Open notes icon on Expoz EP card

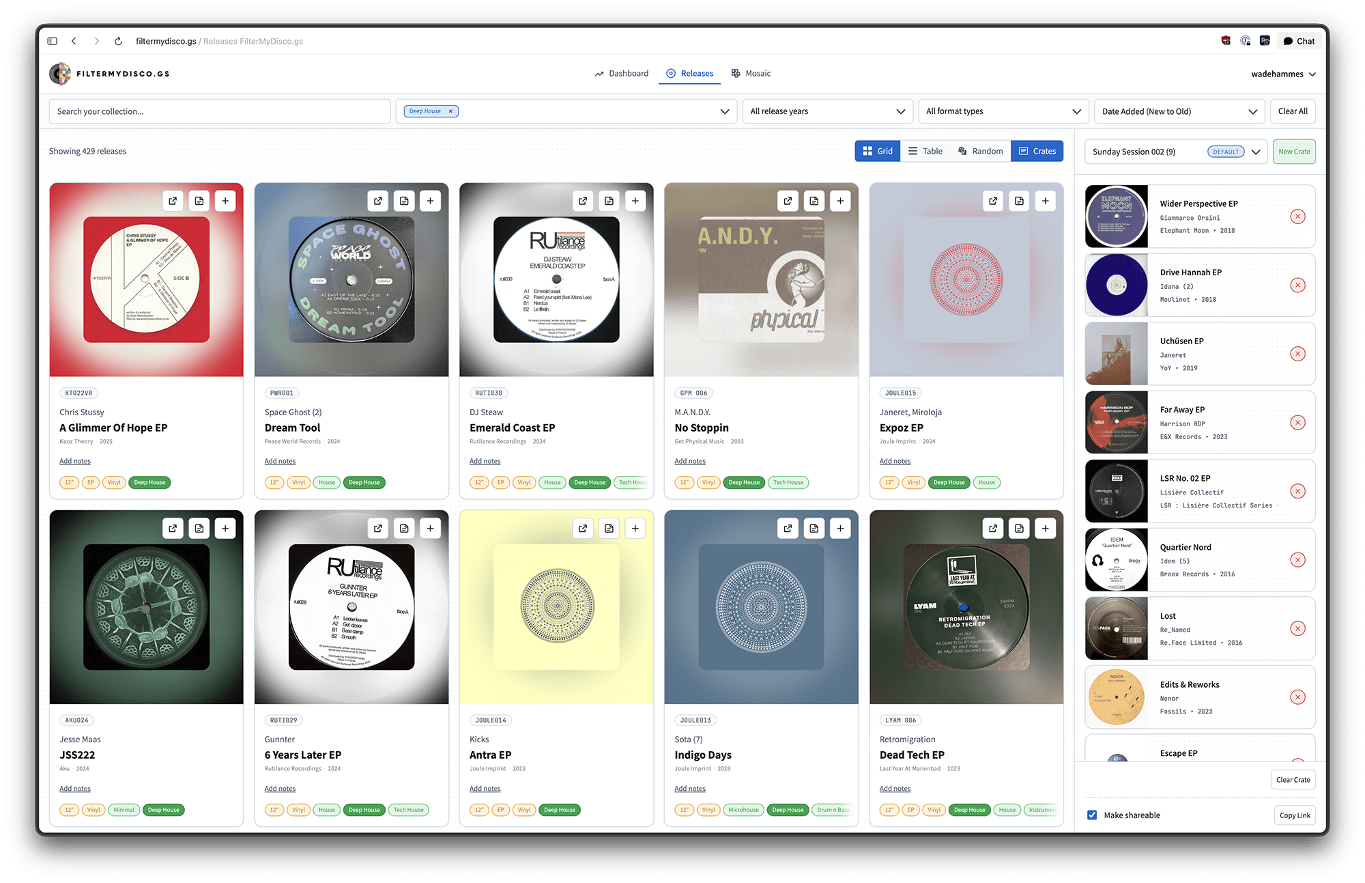(x=1019, y=201)
